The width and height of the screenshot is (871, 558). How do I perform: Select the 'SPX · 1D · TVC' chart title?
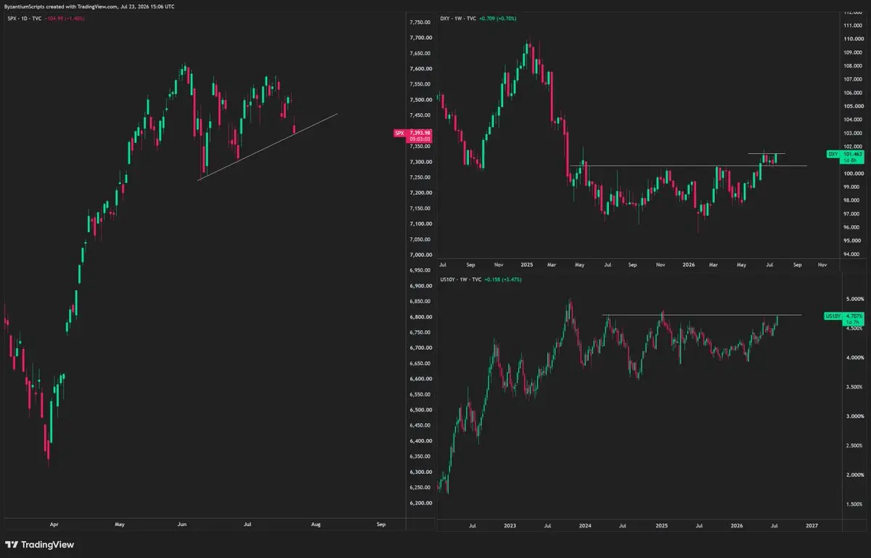[25, 17]
